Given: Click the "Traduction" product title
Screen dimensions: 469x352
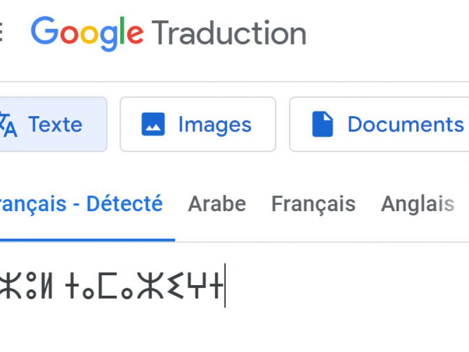Looking at the screenshot, I should (229, 33).
